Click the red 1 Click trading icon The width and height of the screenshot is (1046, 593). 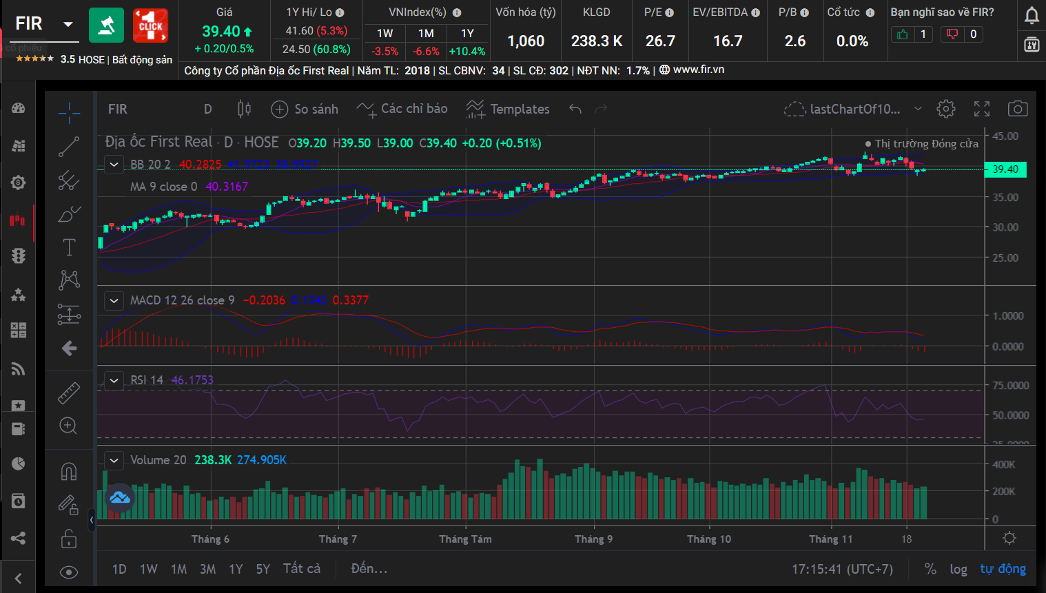click(x=150, y=25)
